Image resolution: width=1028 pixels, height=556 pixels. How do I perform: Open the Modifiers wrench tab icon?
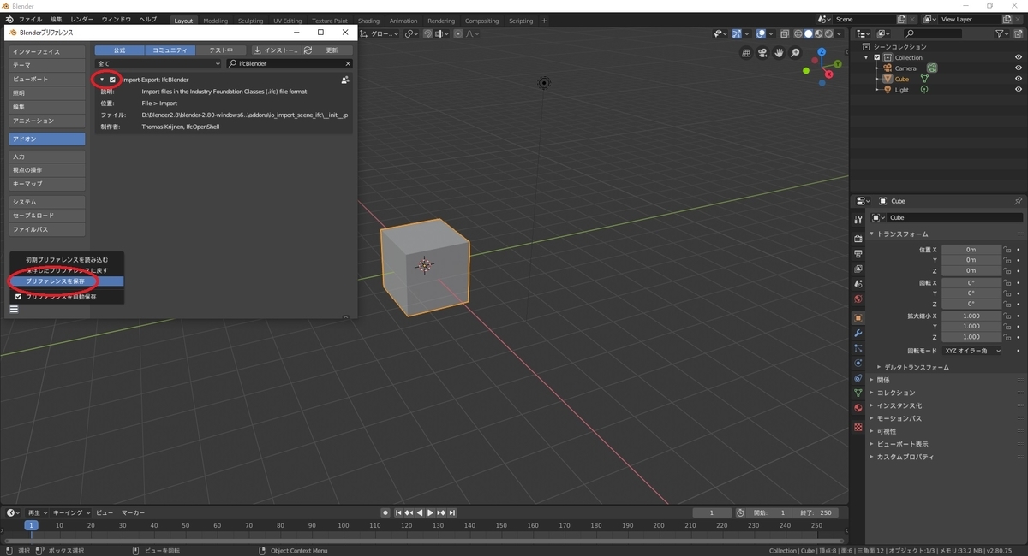pyautogui.click(x=858, y=333)
